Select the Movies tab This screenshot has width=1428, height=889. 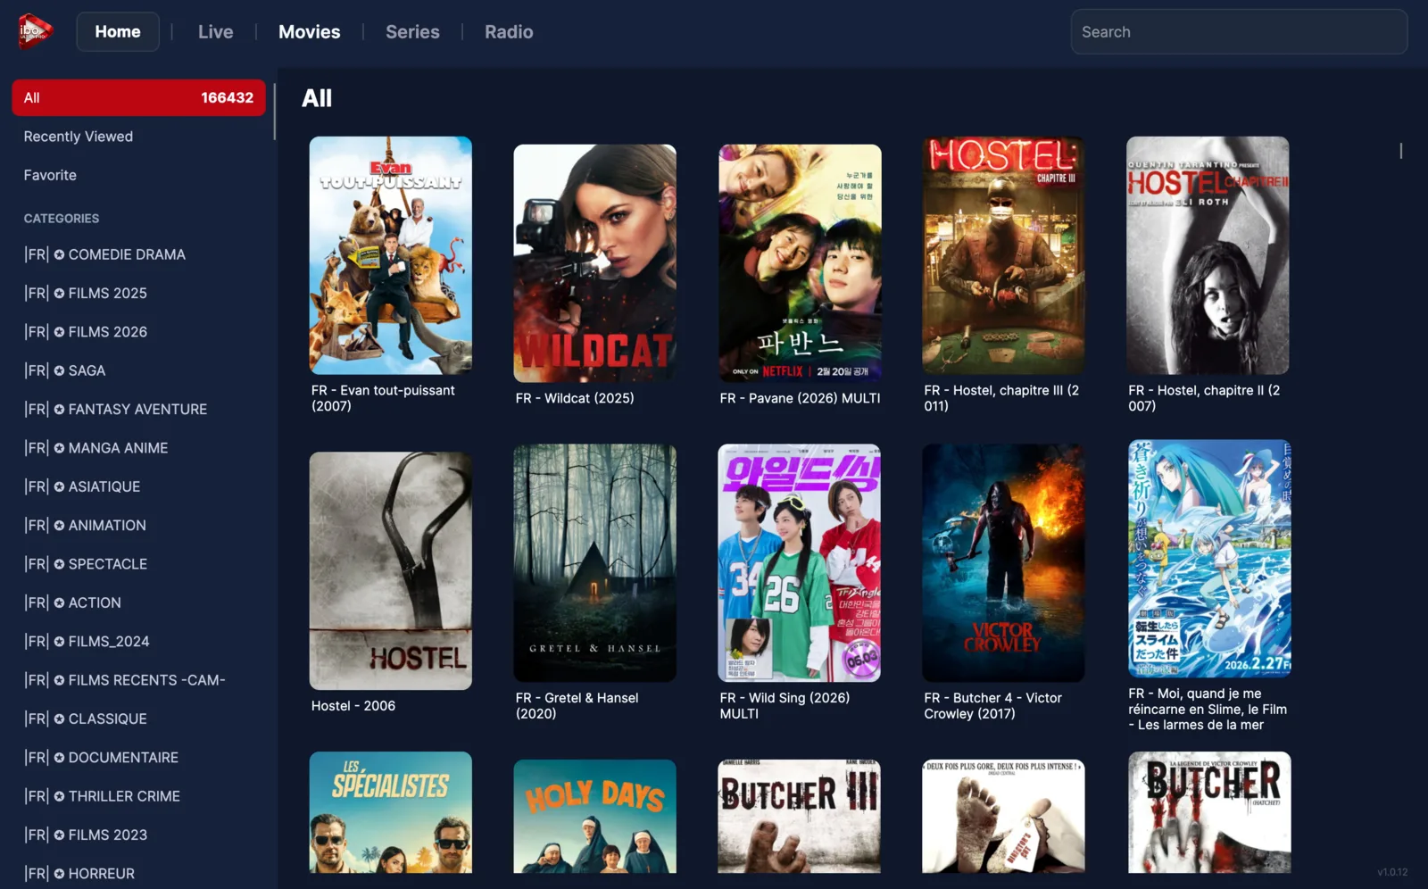click(310, 32)
